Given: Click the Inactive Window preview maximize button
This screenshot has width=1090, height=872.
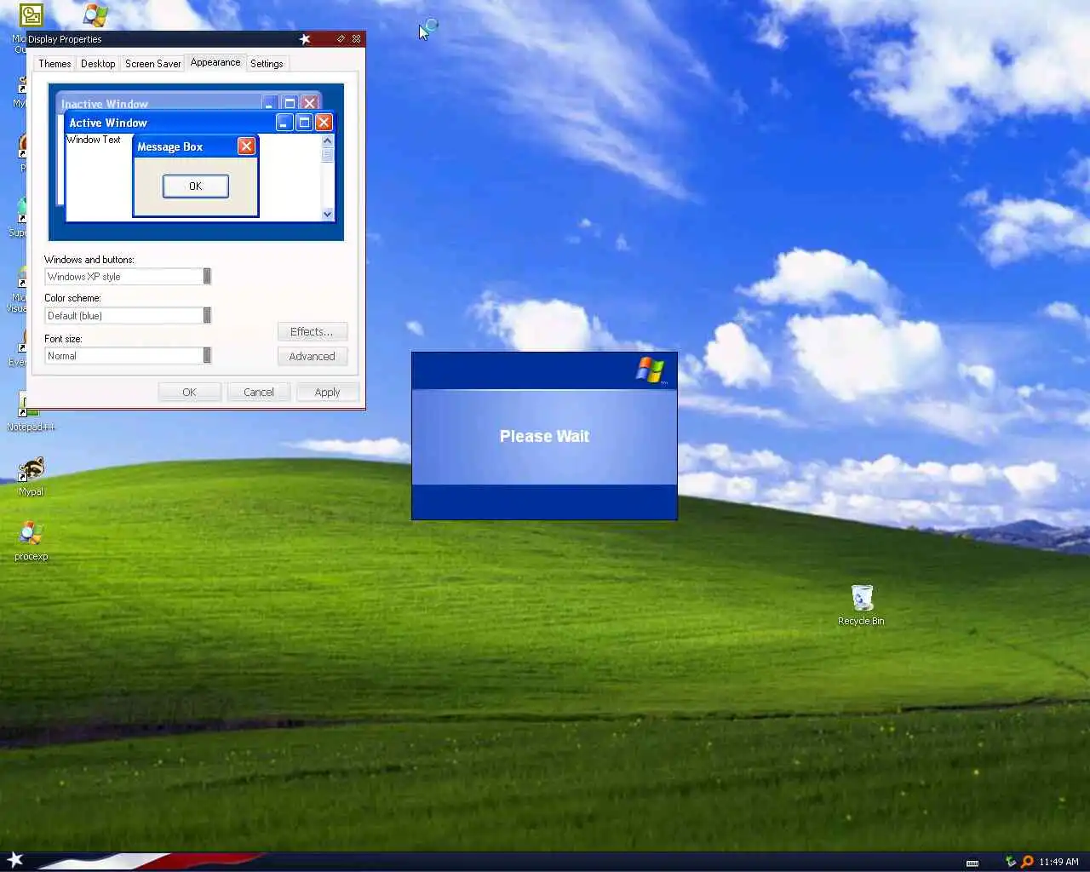Looking at the screenshot, I should [x=290, y=103].
